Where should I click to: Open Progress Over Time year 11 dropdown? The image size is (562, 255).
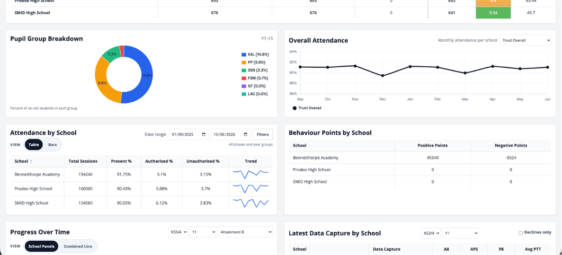203,232
